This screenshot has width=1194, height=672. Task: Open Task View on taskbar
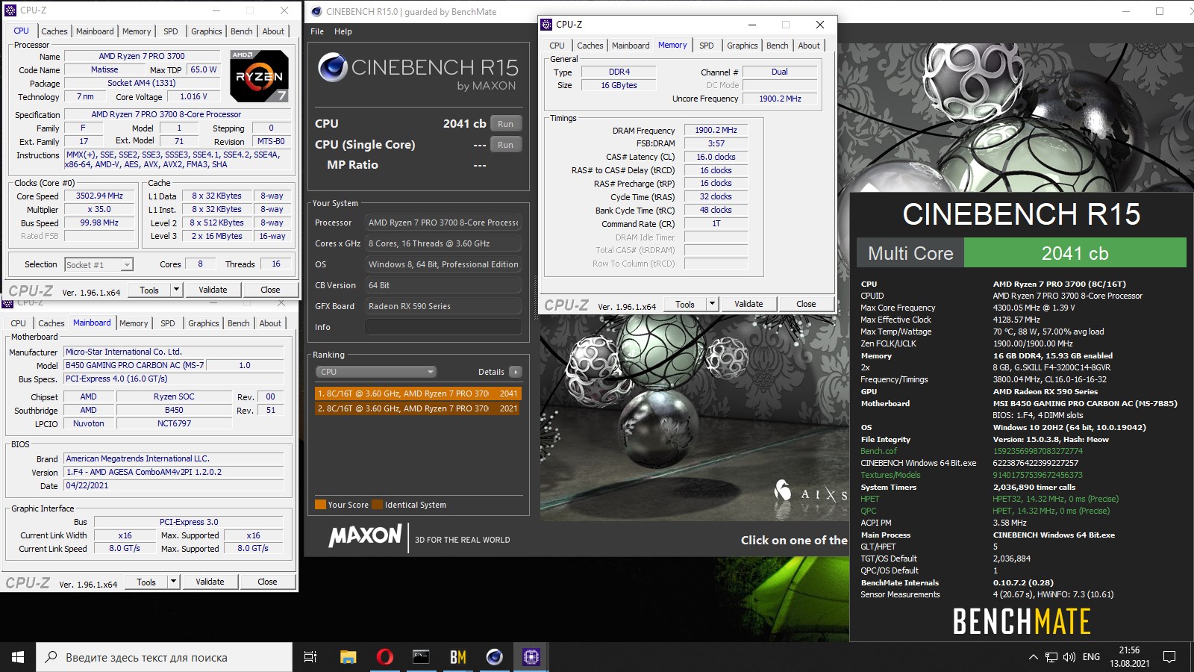[x=310, y=657]
